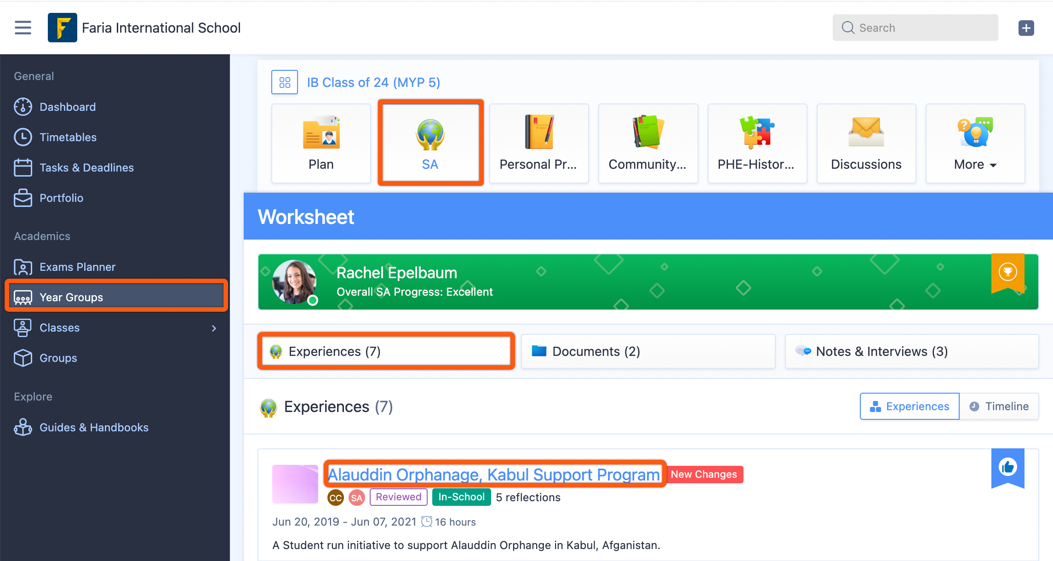This screenshot has height=561, width=1053.
Task: Switch to Experiences view toggle
Action: (910, 406)
